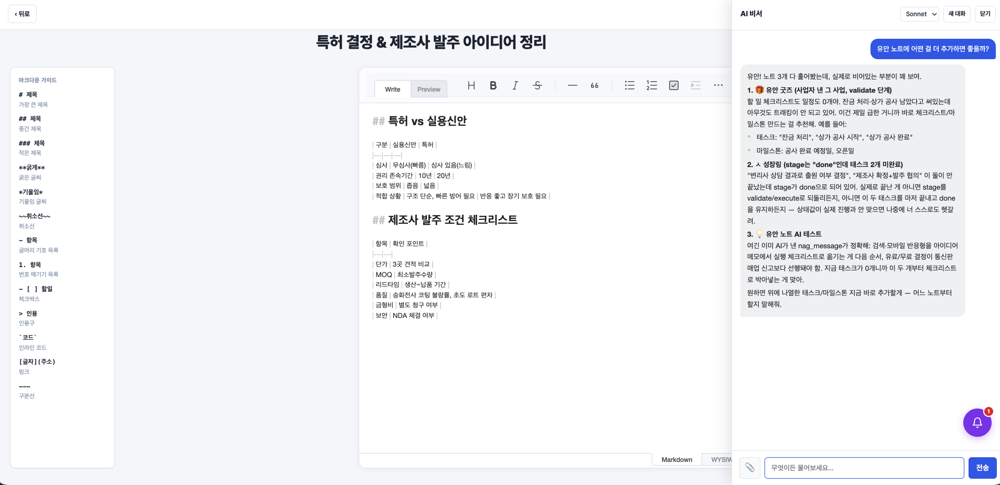1000x485 pixels.
Task: Open the more options ellipsis in toolbar
Action: pos(718,85)
